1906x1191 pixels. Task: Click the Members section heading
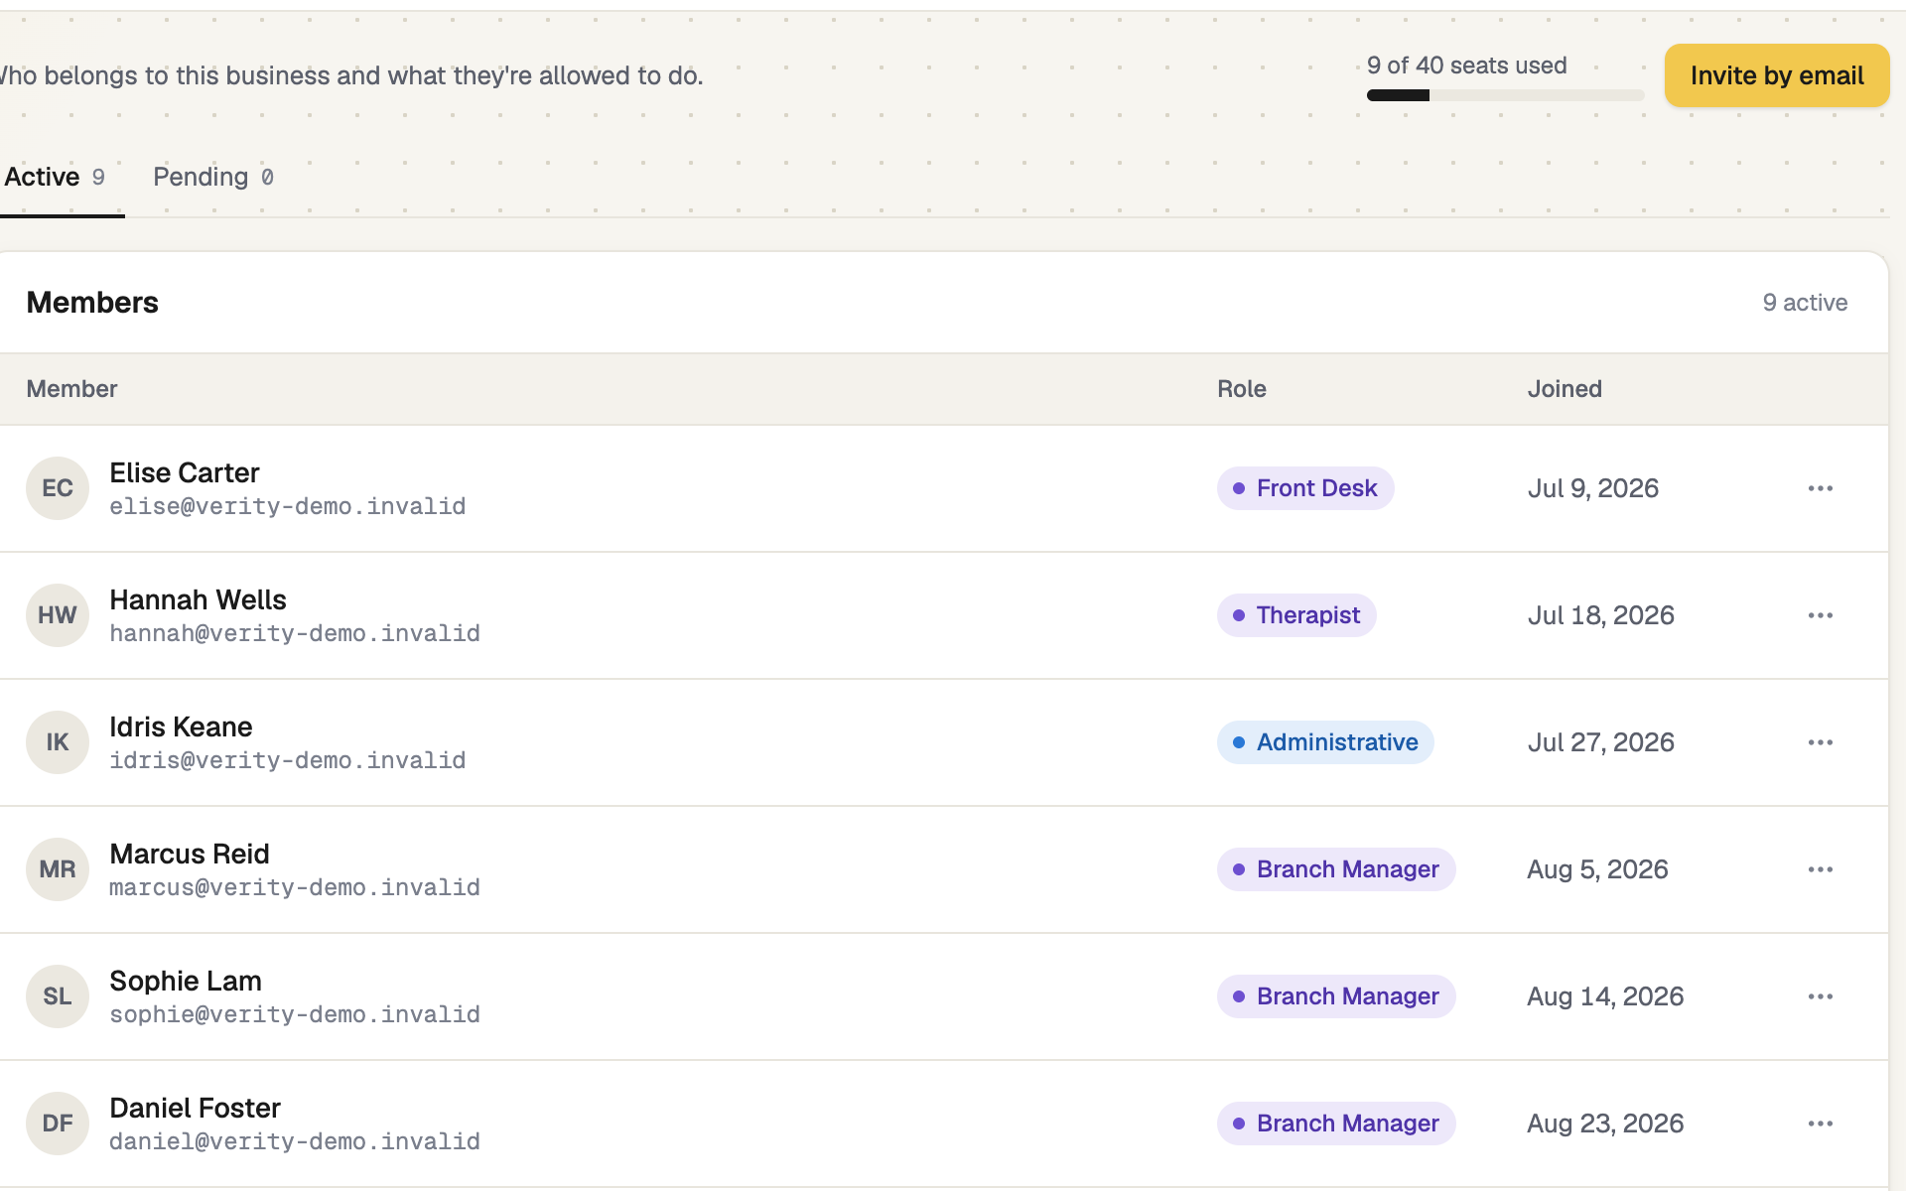pos(92,303)
